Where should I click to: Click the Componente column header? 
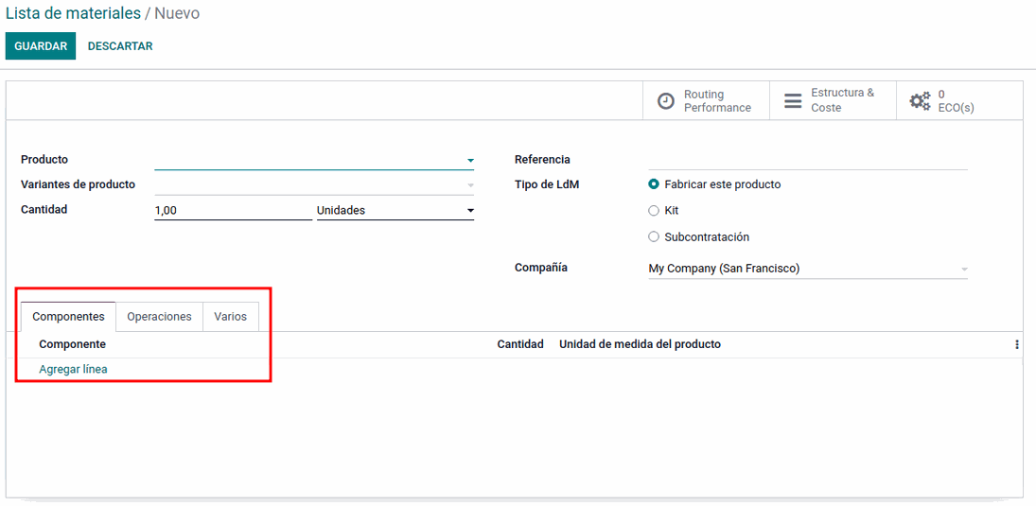72,344
